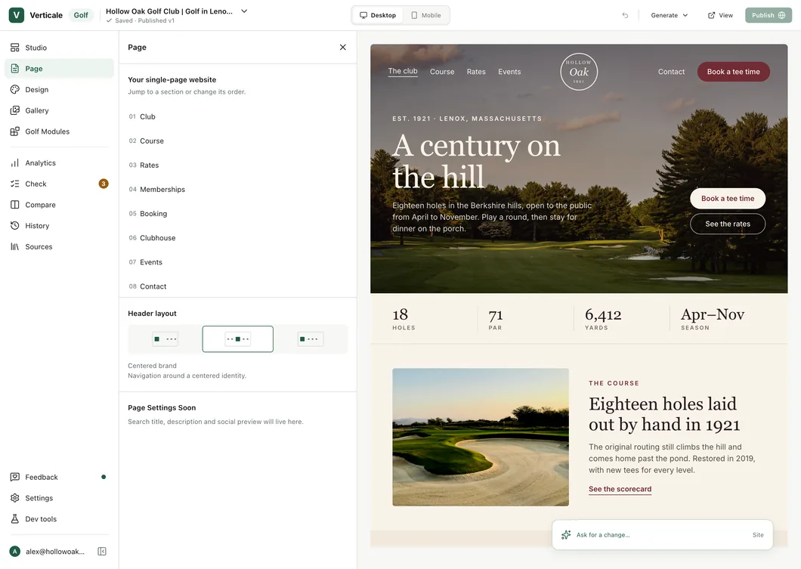Select the Page document icon in sidebar

pyautogui.click(x=15, y=69)
